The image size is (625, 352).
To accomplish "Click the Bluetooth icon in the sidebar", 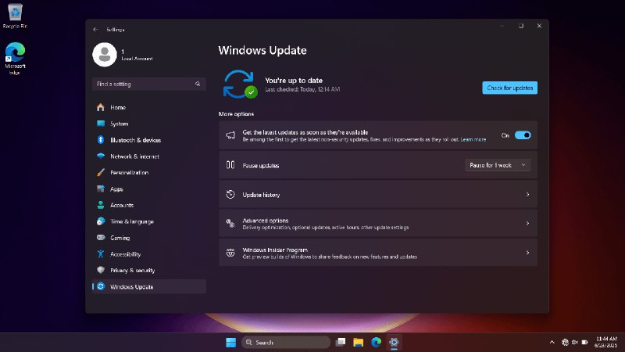I will coord(101,140).
